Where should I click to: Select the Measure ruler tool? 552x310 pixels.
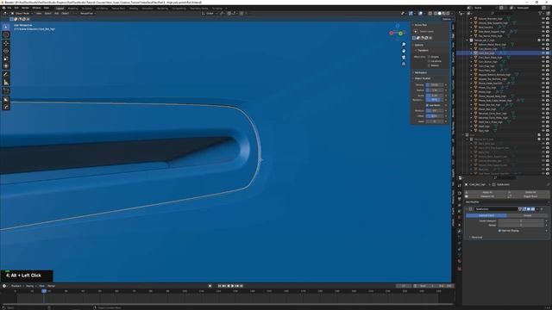(6, 83)
